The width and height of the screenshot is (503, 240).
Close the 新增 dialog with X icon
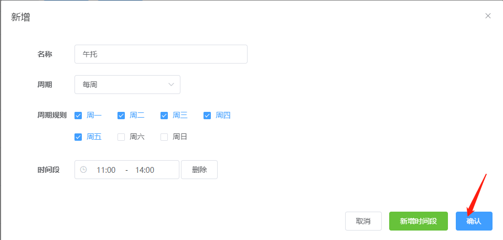click(x=488, y=16)
